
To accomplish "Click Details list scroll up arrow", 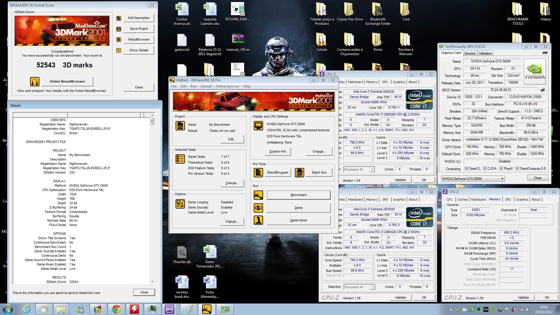I will tap(152, 115).
